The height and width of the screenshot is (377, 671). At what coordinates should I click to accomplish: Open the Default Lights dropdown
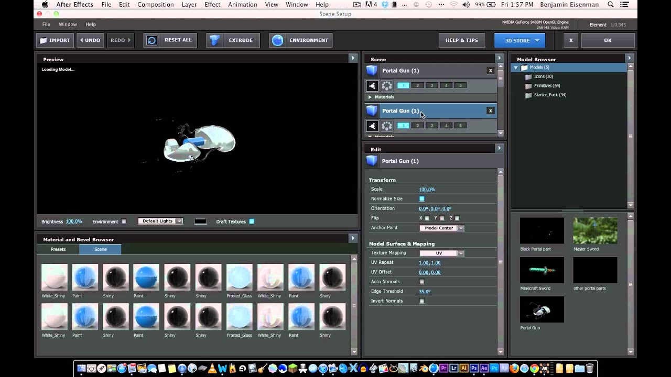tap(160, 221)
